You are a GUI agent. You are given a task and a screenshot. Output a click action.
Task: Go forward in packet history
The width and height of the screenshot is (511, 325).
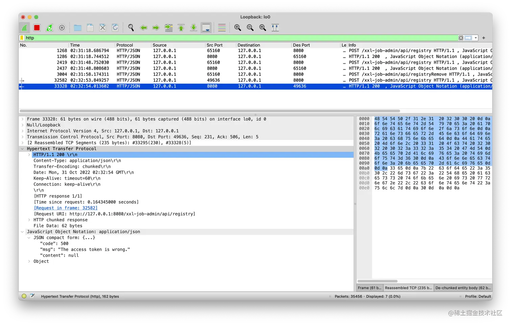pos(156,28)
